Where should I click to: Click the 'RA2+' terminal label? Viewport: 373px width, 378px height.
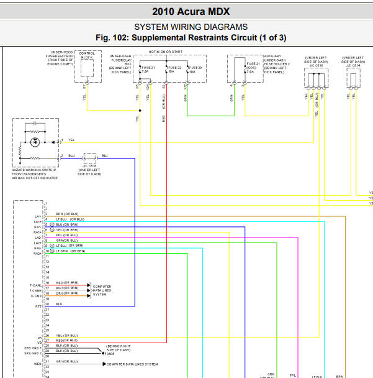tap(37, 254)
